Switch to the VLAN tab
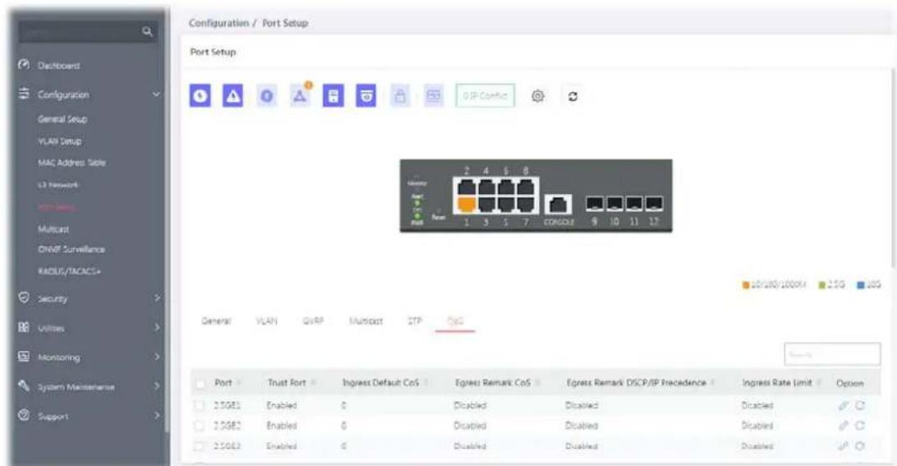The width and height of the screenshot is (897, 466). click(267, 321)
